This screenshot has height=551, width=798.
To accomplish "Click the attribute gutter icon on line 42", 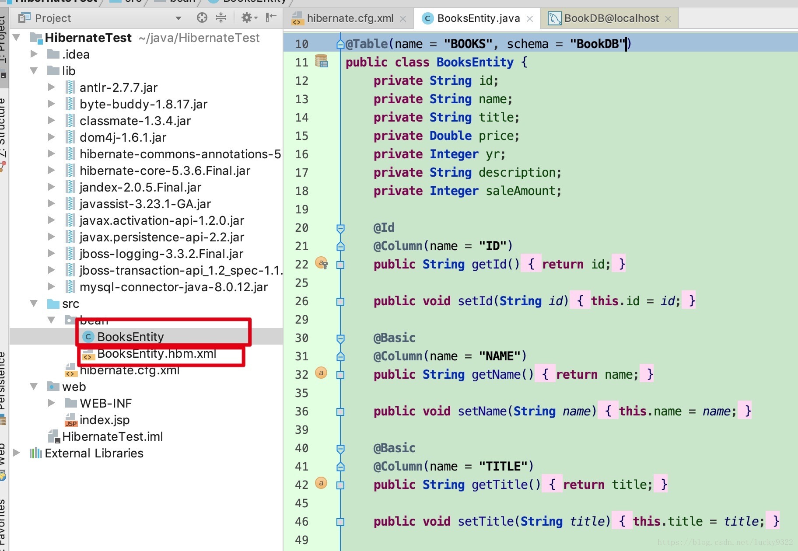I will click(321, 483).
